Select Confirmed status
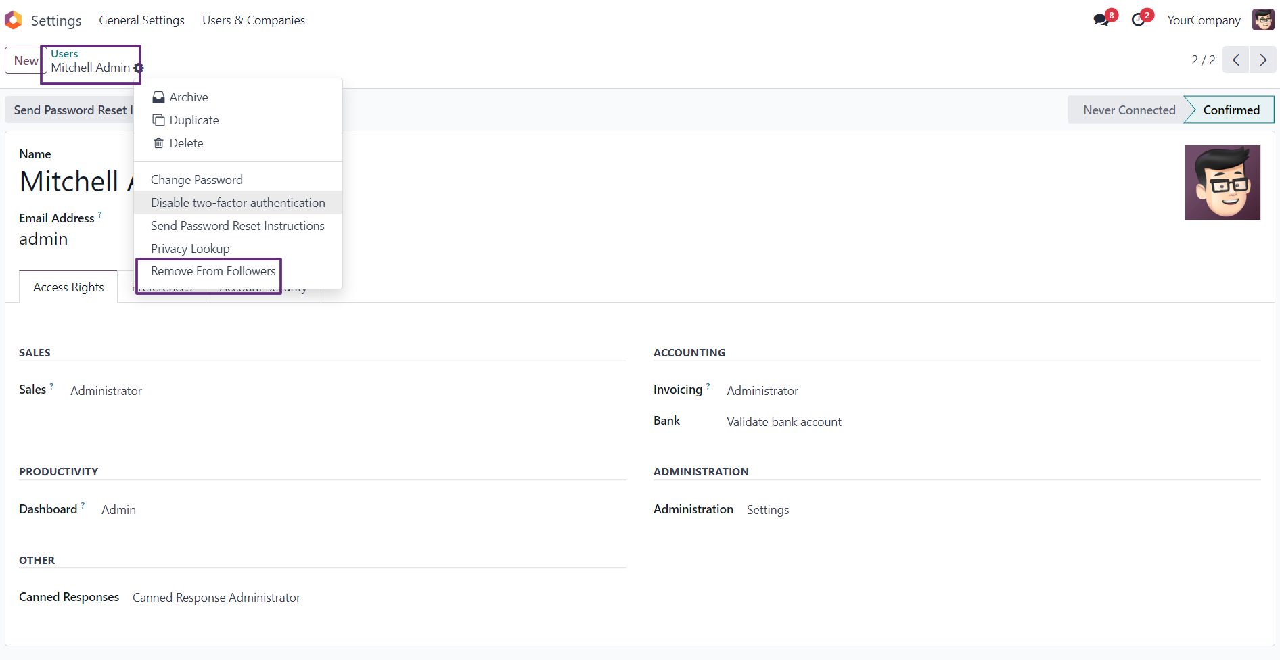Viewport: 1280px width, 660px height. tap(1231, 110)
